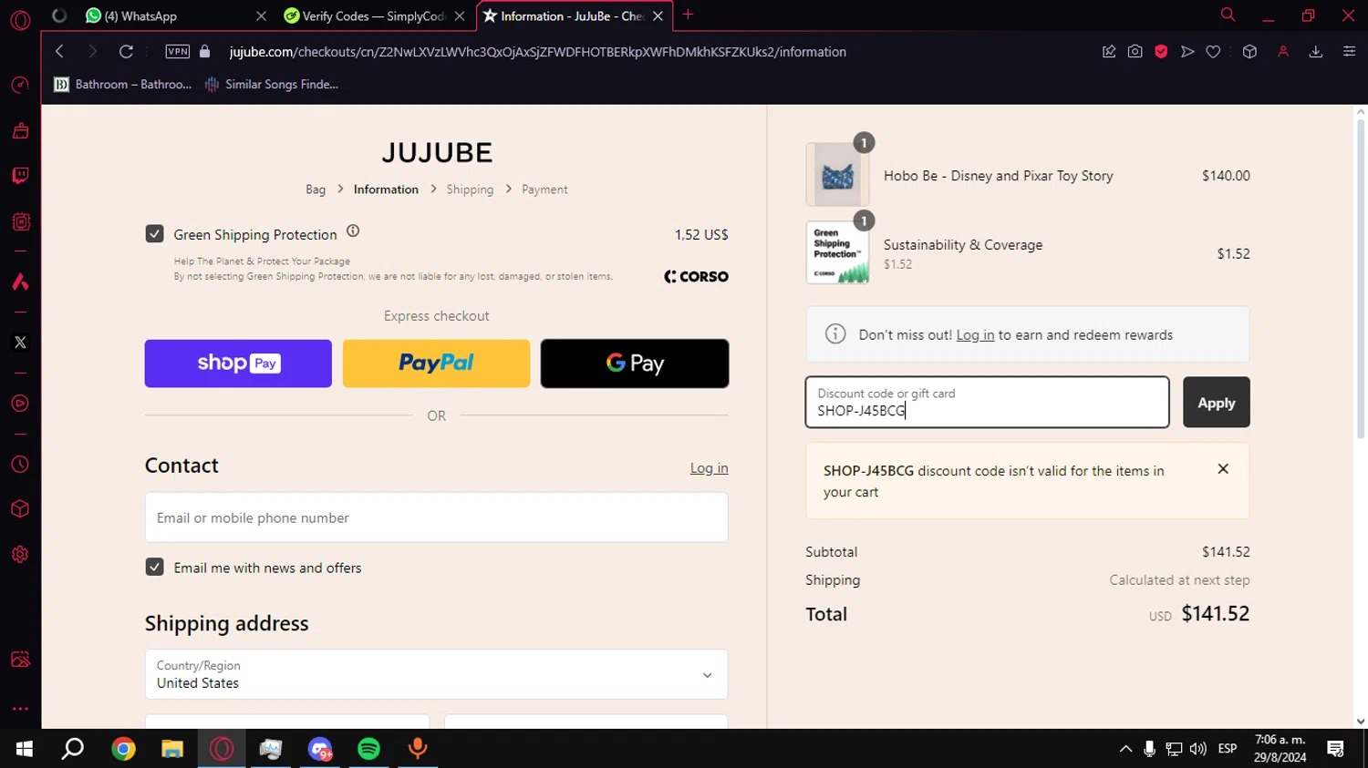Click the Payment breadcrumb step
1368x768 pixels.
(x=544, y=189)
